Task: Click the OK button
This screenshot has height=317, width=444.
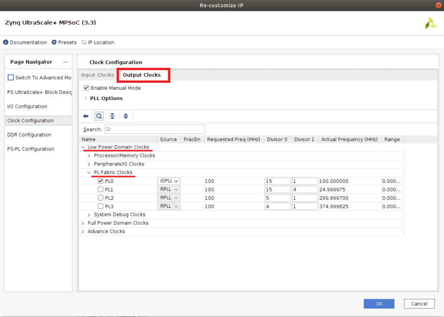Action: click(379, 304)
